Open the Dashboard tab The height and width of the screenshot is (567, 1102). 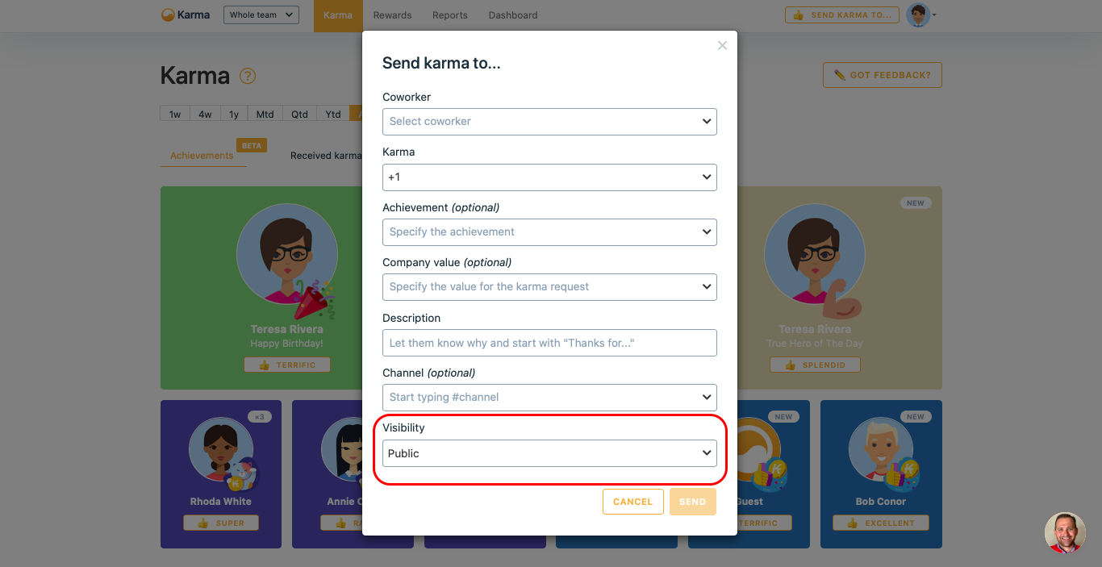(x=513, y=15)
